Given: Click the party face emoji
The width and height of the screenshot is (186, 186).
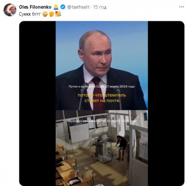Looking at the screenshot, I should 58,14.
